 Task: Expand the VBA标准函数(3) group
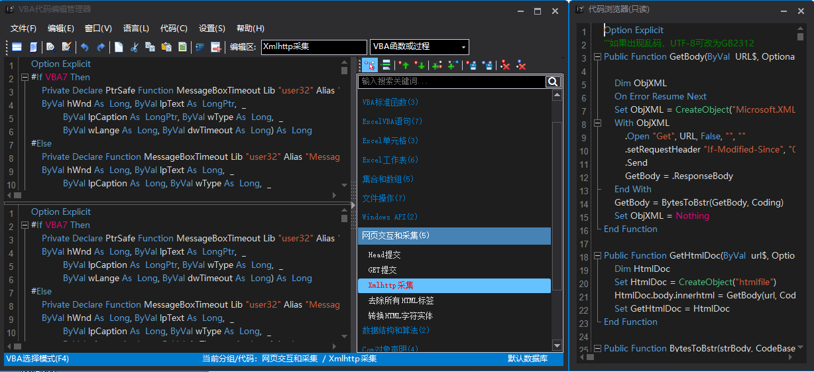tap(390, 103)
